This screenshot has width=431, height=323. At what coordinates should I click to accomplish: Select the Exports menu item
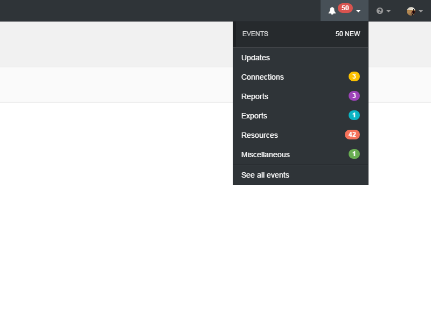[x=254, y=116]
